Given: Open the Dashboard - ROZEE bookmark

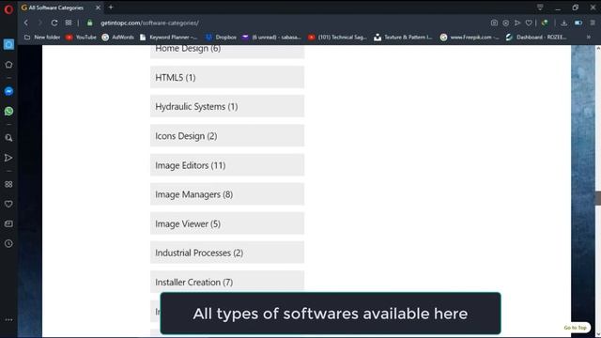Looking at the screenshot, I should [536, 38].
